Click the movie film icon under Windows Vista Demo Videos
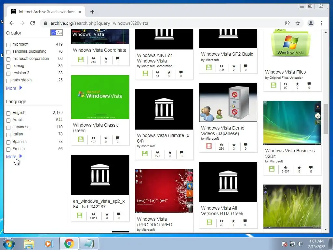Screen dimensions: 333x250 tap(209, 146)
